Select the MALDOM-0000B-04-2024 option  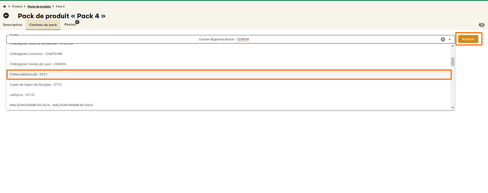click(51, 105)
